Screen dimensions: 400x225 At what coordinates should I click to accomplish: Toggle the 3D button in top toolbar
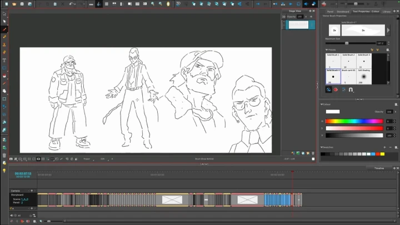coord(178,4)
